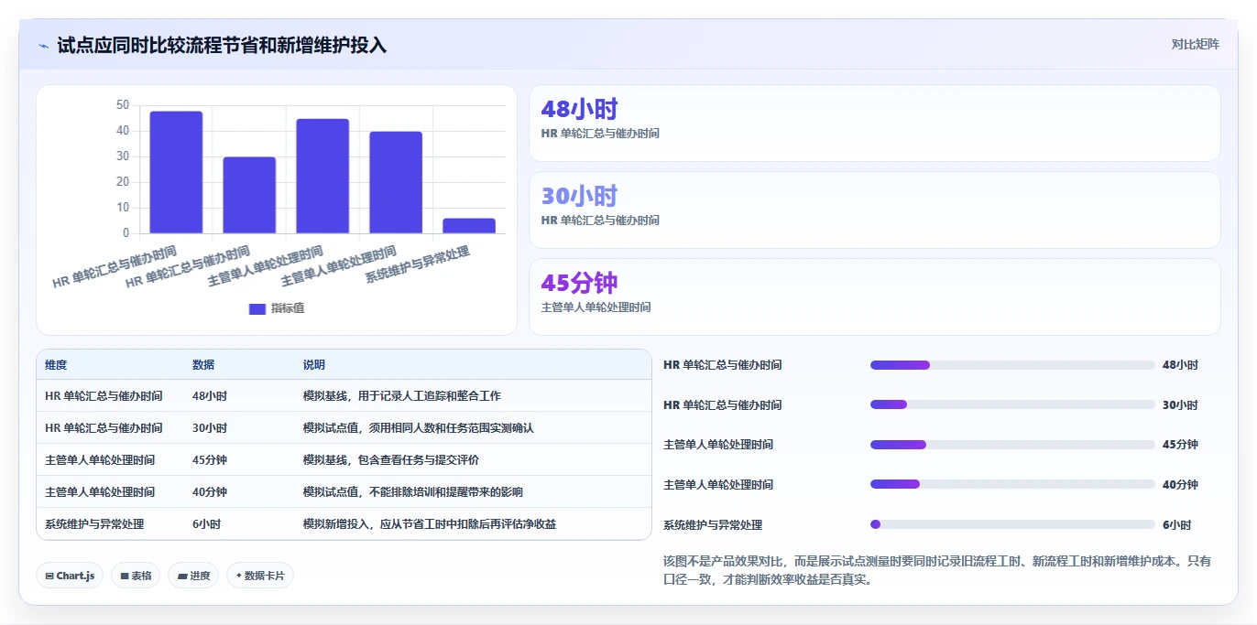Click the table's 系统维护与异常处理 dimension cell

(x=94, y=524)
